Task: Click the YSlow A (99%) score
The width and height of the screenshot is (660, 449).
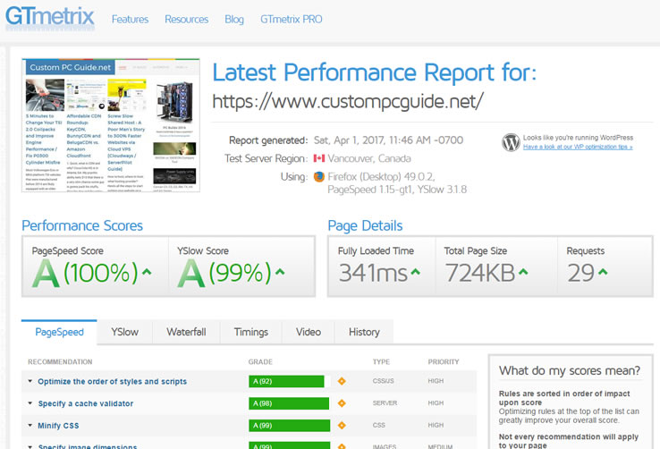Action: coord(224,273)
